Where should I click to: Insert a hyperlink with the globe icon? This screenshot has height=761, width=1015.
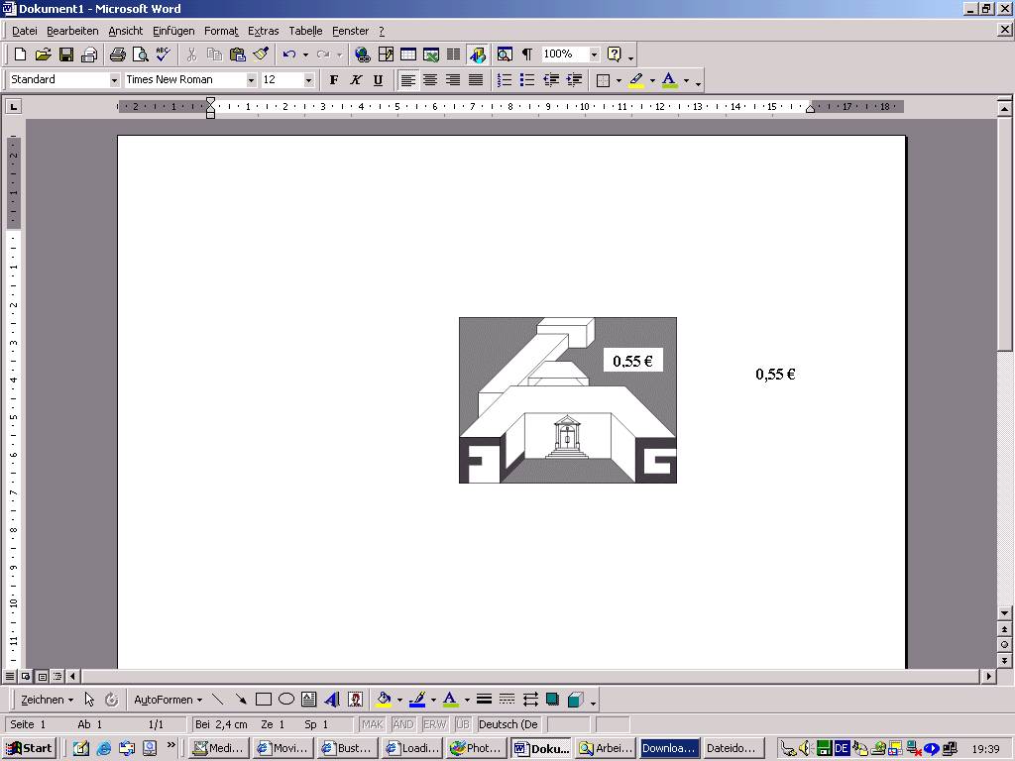(x=363, y=54)
